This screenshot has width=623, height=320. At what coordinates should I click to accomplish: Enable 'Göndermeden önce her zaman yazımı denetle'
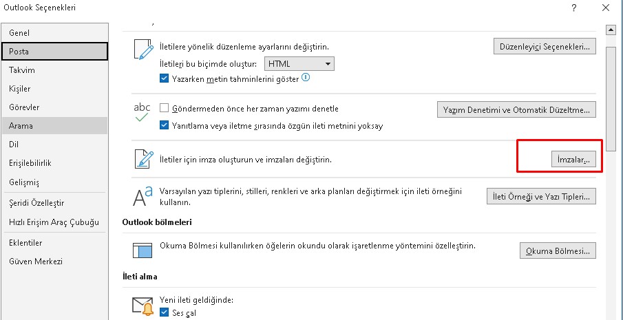(164, 108)
